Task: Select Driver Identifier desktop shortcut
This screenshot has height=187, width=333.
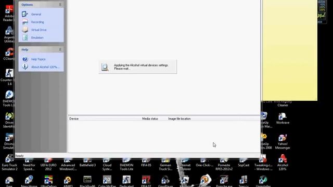Action: click(x=9, y=120)
